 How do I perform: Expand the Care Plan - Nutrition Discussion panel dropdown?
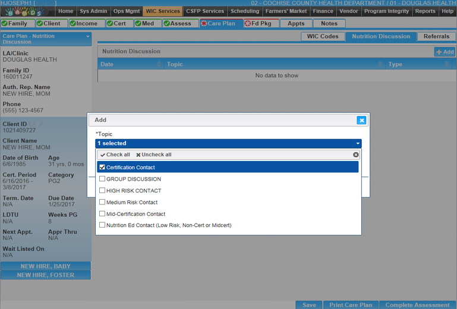point(88,37)
